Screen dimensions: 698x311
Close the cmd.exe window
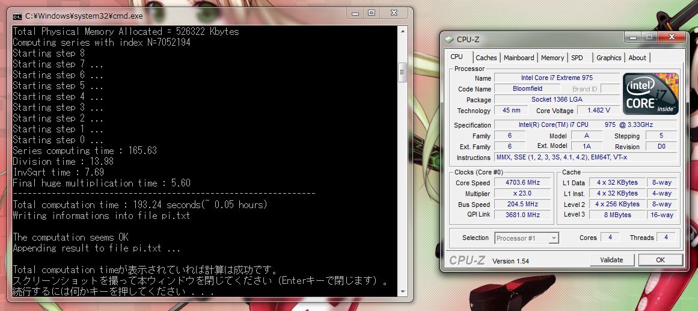coord(394,13)
